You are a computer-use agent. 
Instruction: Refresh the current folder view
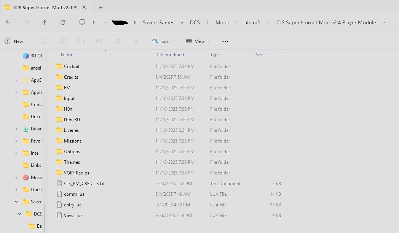coord(62,22)
